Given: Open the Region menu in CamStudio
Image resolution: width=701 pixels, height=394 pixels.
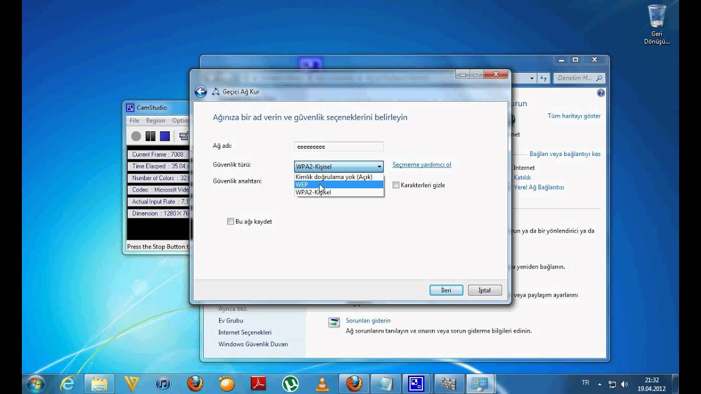Looking at the screenshot, I should [156, 120].
